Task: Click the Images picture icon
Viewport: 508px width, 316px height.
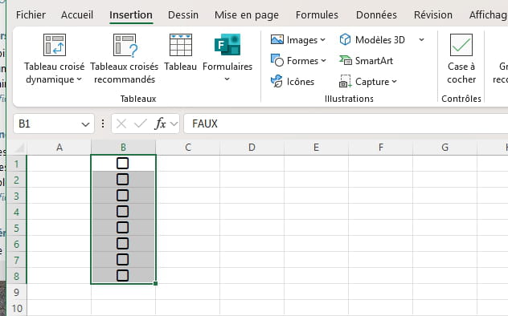Action: point(277,40)
